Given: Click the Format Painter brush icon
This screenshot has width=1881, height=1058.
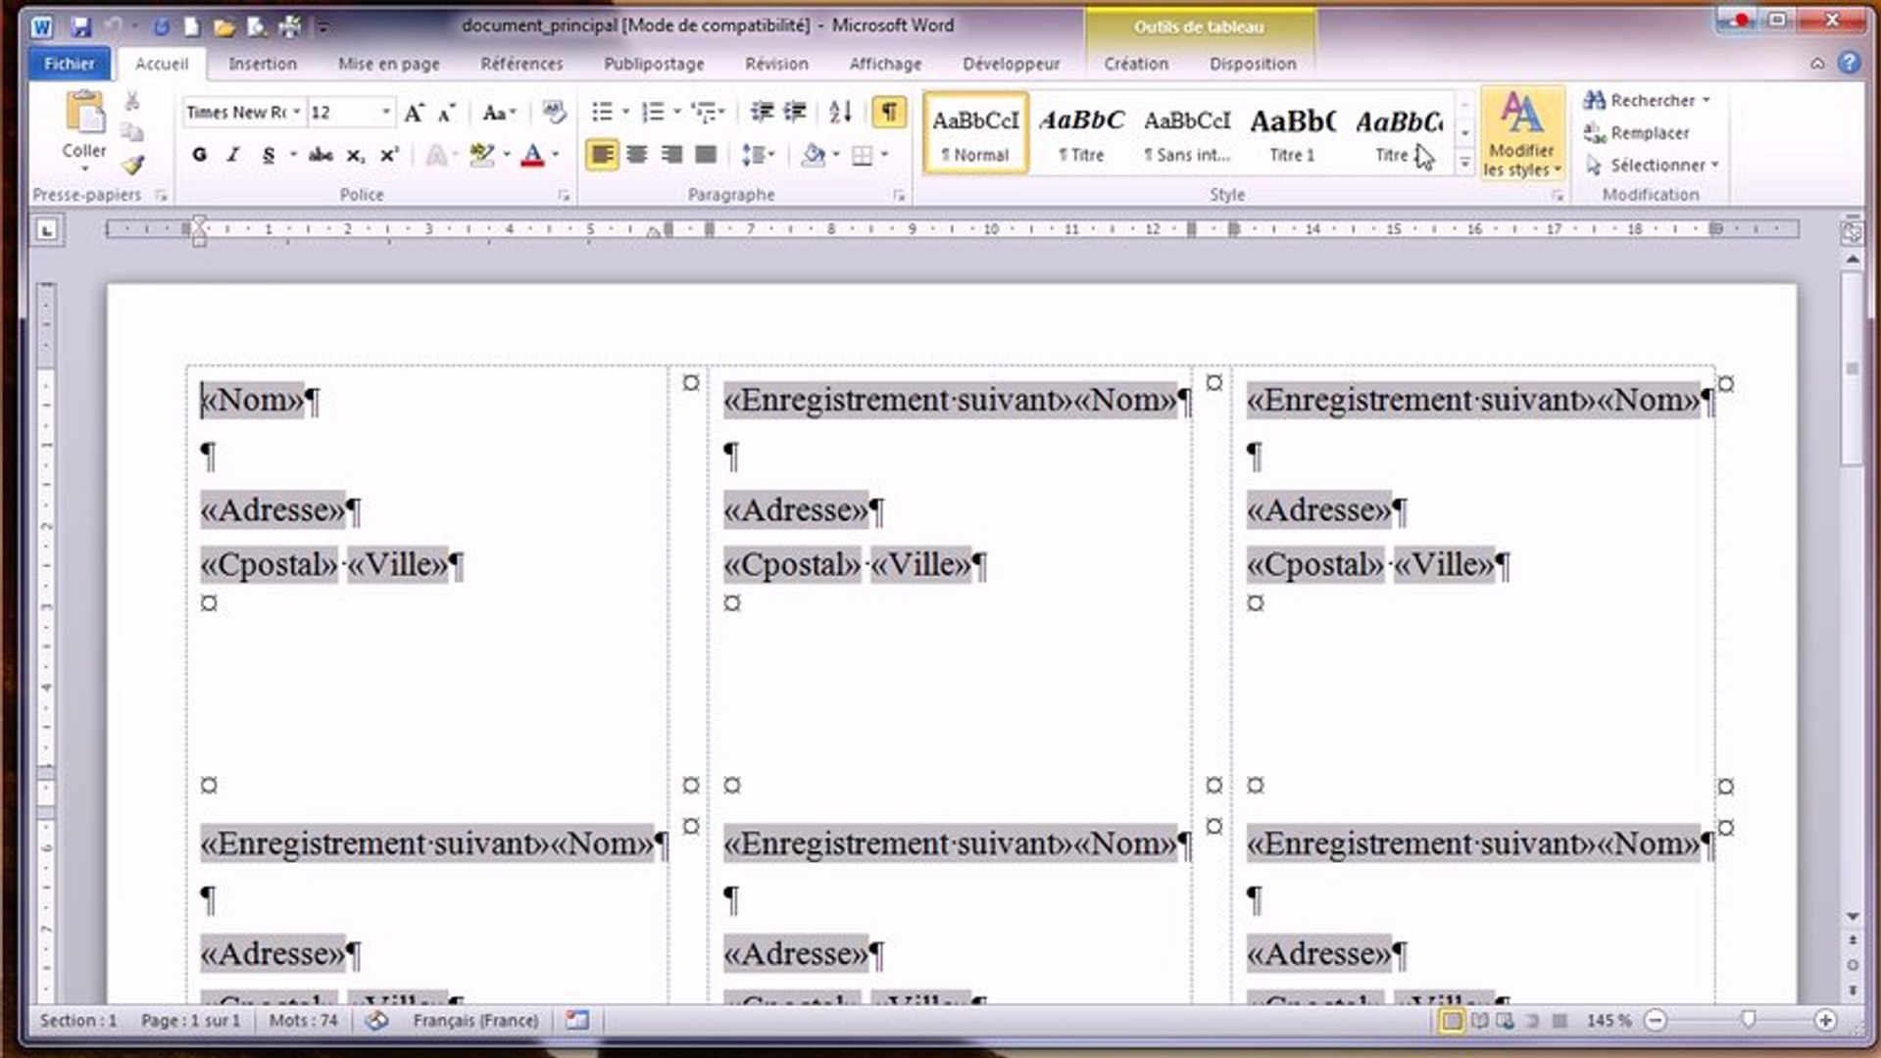Looking at the screenshot, I should point(132,165).
